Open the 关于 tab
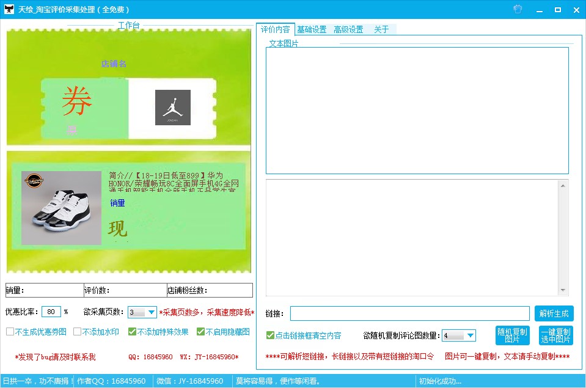This screenshot has width=586, height=388. (381, 29)
